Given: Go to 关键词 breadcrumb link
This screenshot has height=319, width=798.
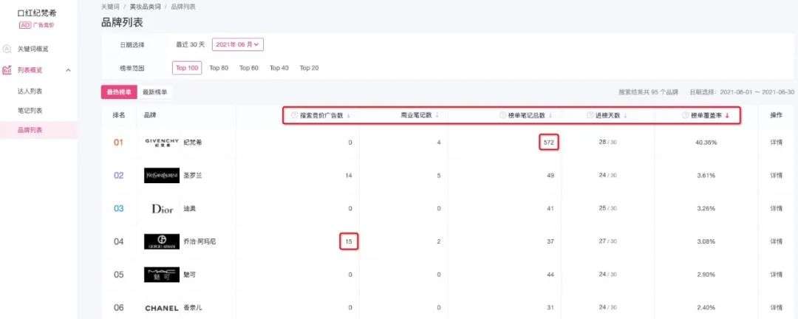Looking at the screenshot, I should [x=110, y=7].
